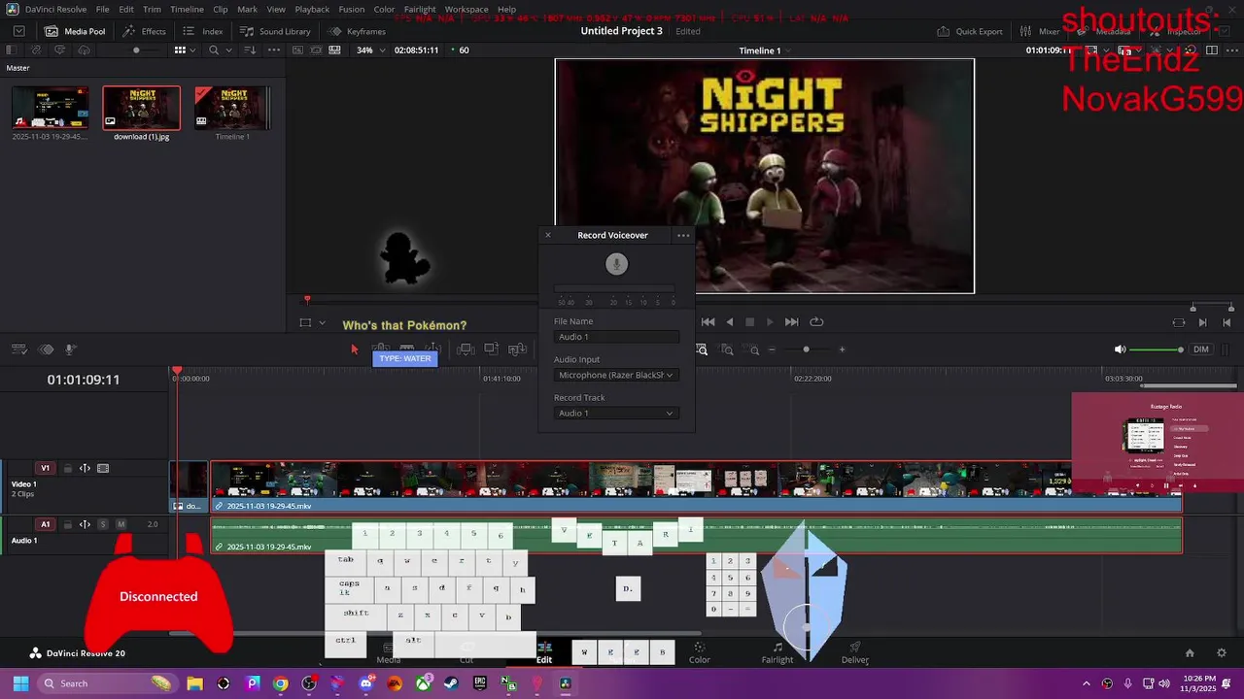
Task: Open the Keyframes panel
Action: [356, 31]
